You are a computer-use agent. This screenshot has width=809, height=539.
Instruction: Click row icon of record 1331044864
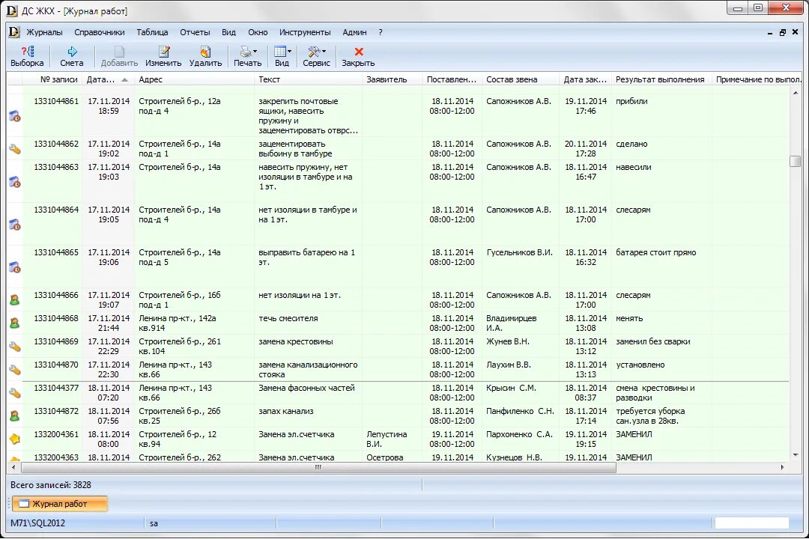15,225
